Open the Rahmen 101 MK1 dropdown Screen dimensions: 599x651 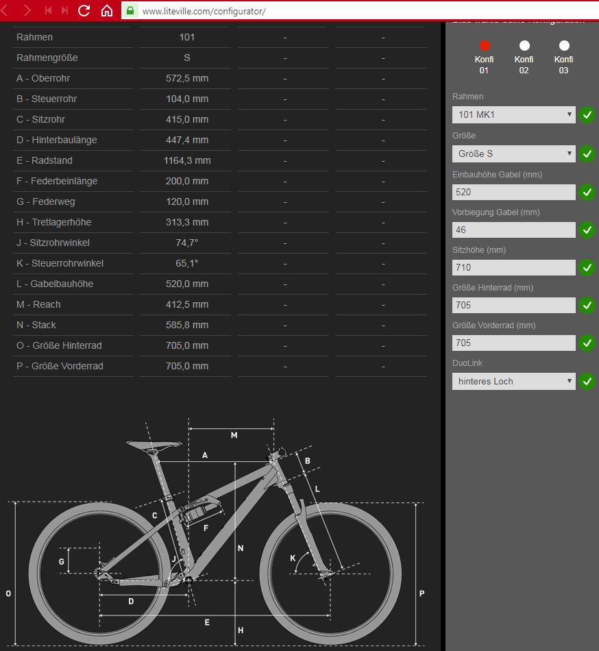513,115
